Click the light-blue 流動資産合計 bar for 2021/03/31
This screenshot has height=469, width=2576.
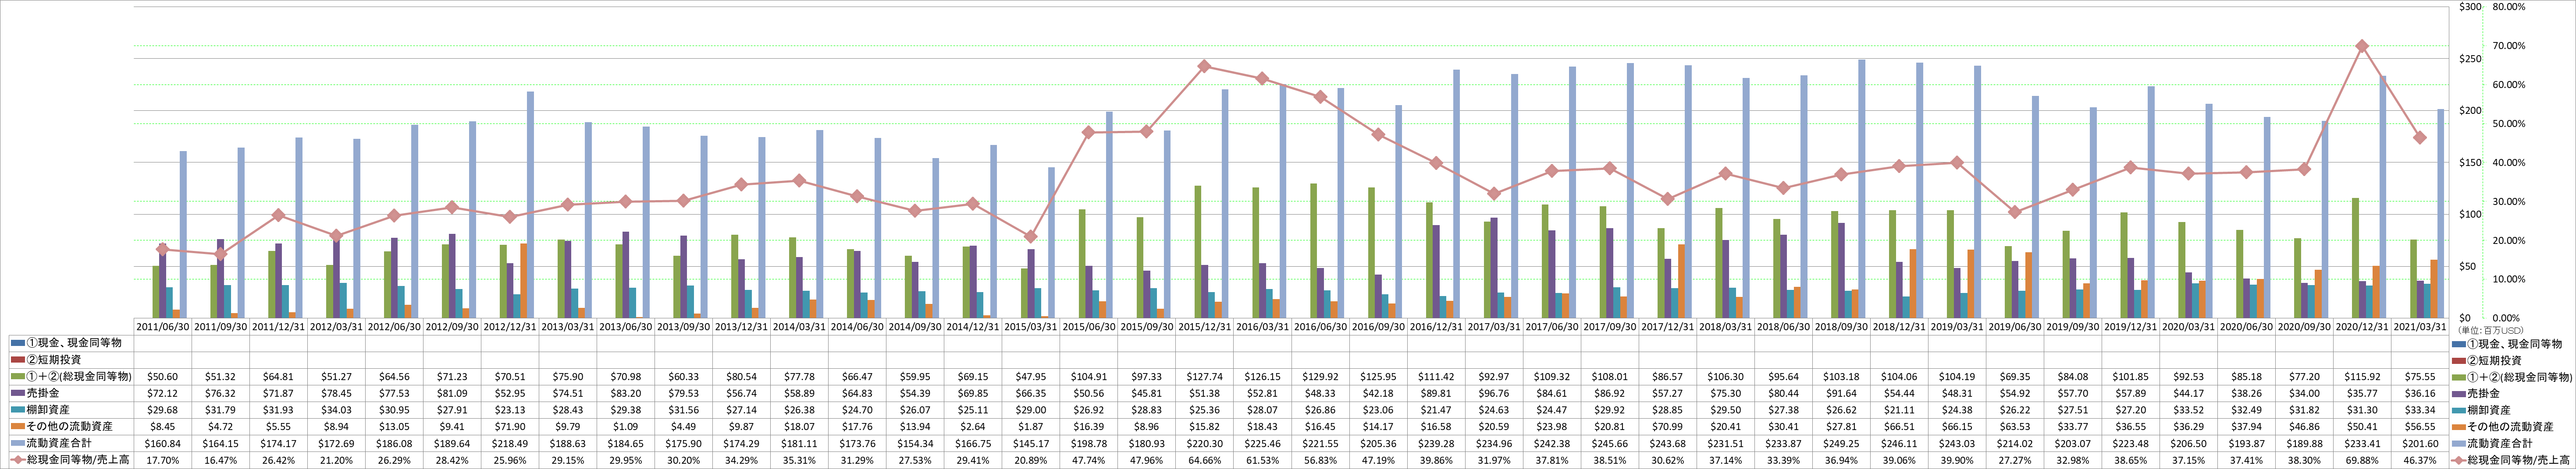coord(2441,214)
